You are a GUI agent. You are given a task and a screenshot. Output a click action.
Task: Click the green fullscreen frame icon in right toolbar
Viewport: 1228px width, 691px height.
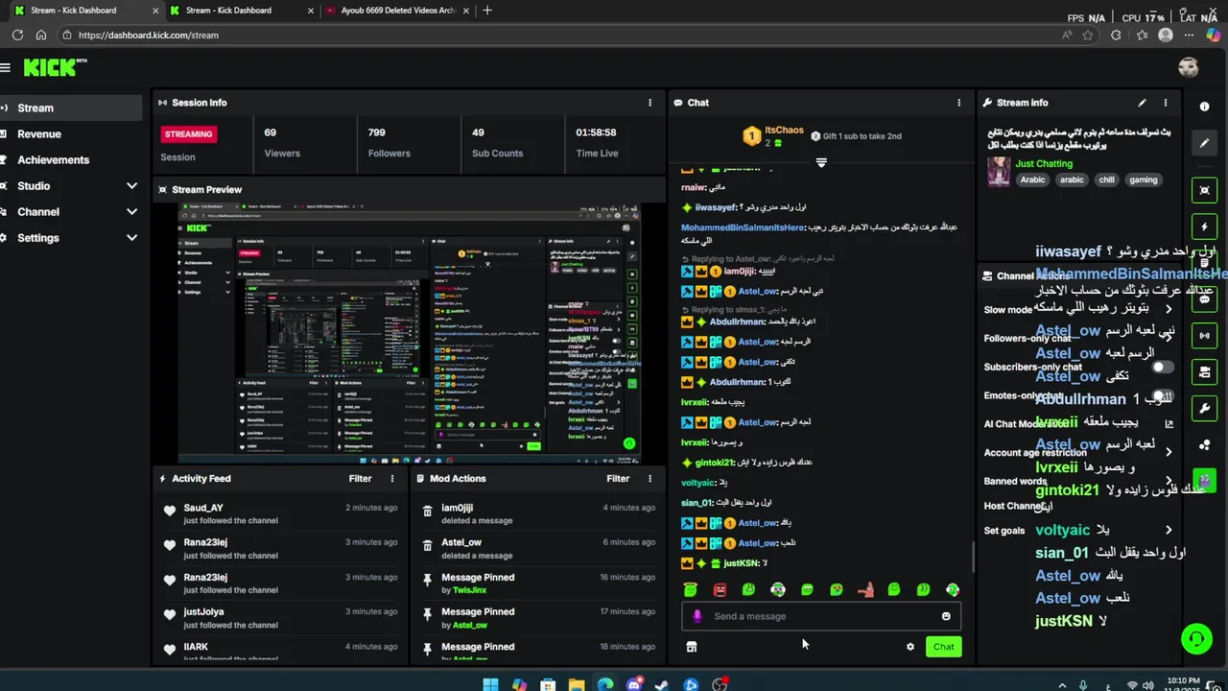(x=1205, y=190)
